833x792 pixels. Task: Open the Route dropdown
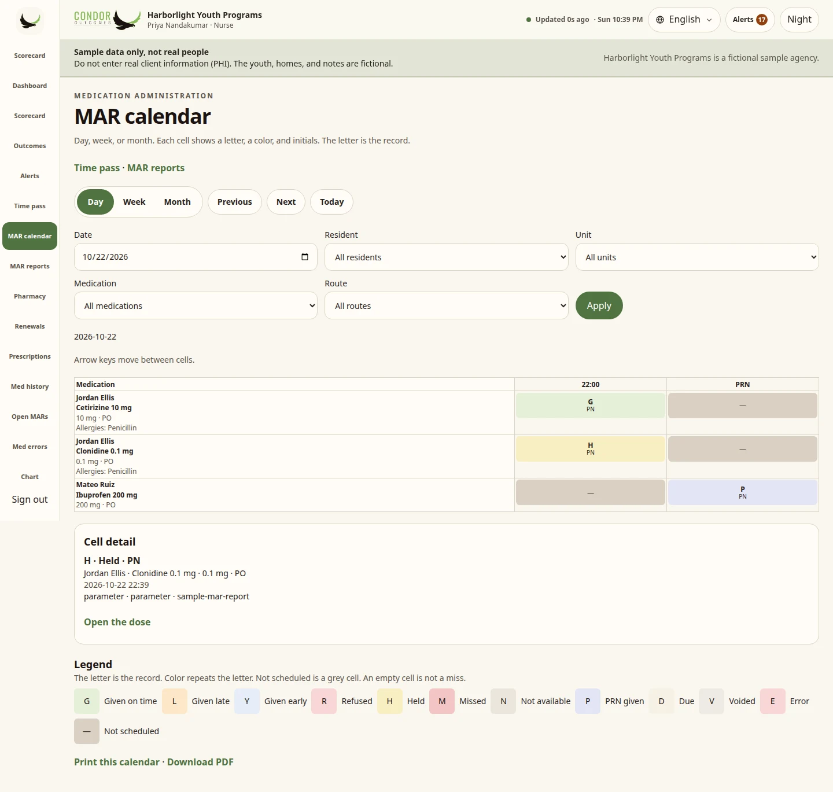(447, 305)
